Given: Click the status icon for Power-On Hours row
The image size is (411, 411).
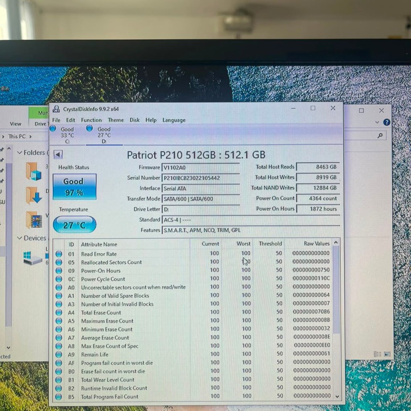Looking at the screenshot, I should coord(59,271).
